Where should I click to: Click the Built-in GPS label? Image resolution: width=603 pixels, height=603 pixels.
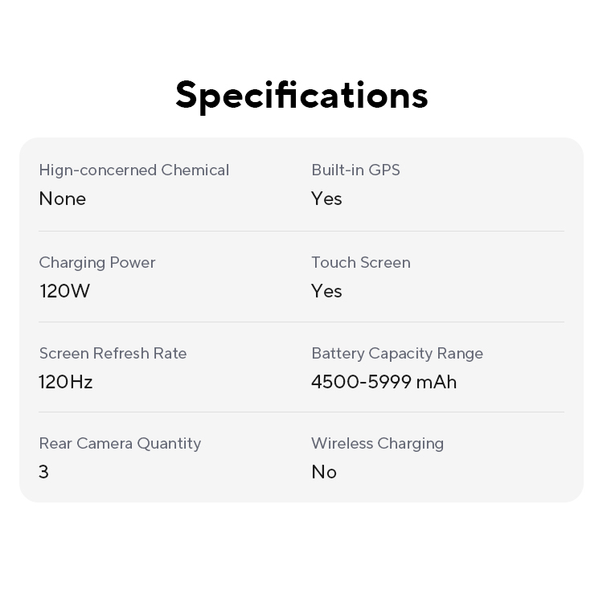[355, 170]
